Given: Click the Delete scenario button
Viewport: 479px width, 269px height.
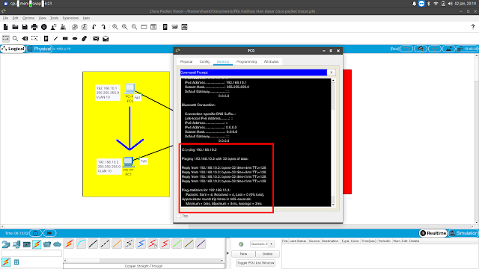Looking at the screenshot, I should pyautogui.click(x=267, y=254).
